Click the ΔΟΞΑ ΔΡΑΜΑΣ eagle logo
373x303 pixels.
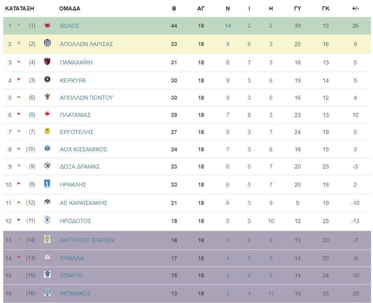tap(47, 166)
